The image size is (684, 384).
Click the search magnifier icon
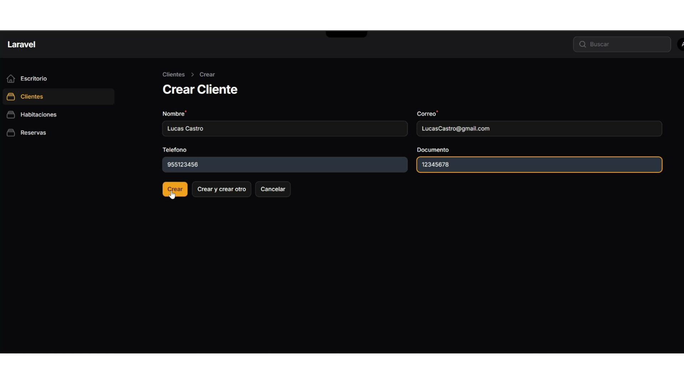tap(582, 44)
